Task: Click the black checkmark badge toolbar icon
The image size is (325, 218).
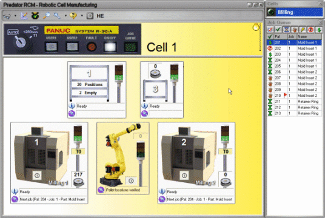Action: 35,16
